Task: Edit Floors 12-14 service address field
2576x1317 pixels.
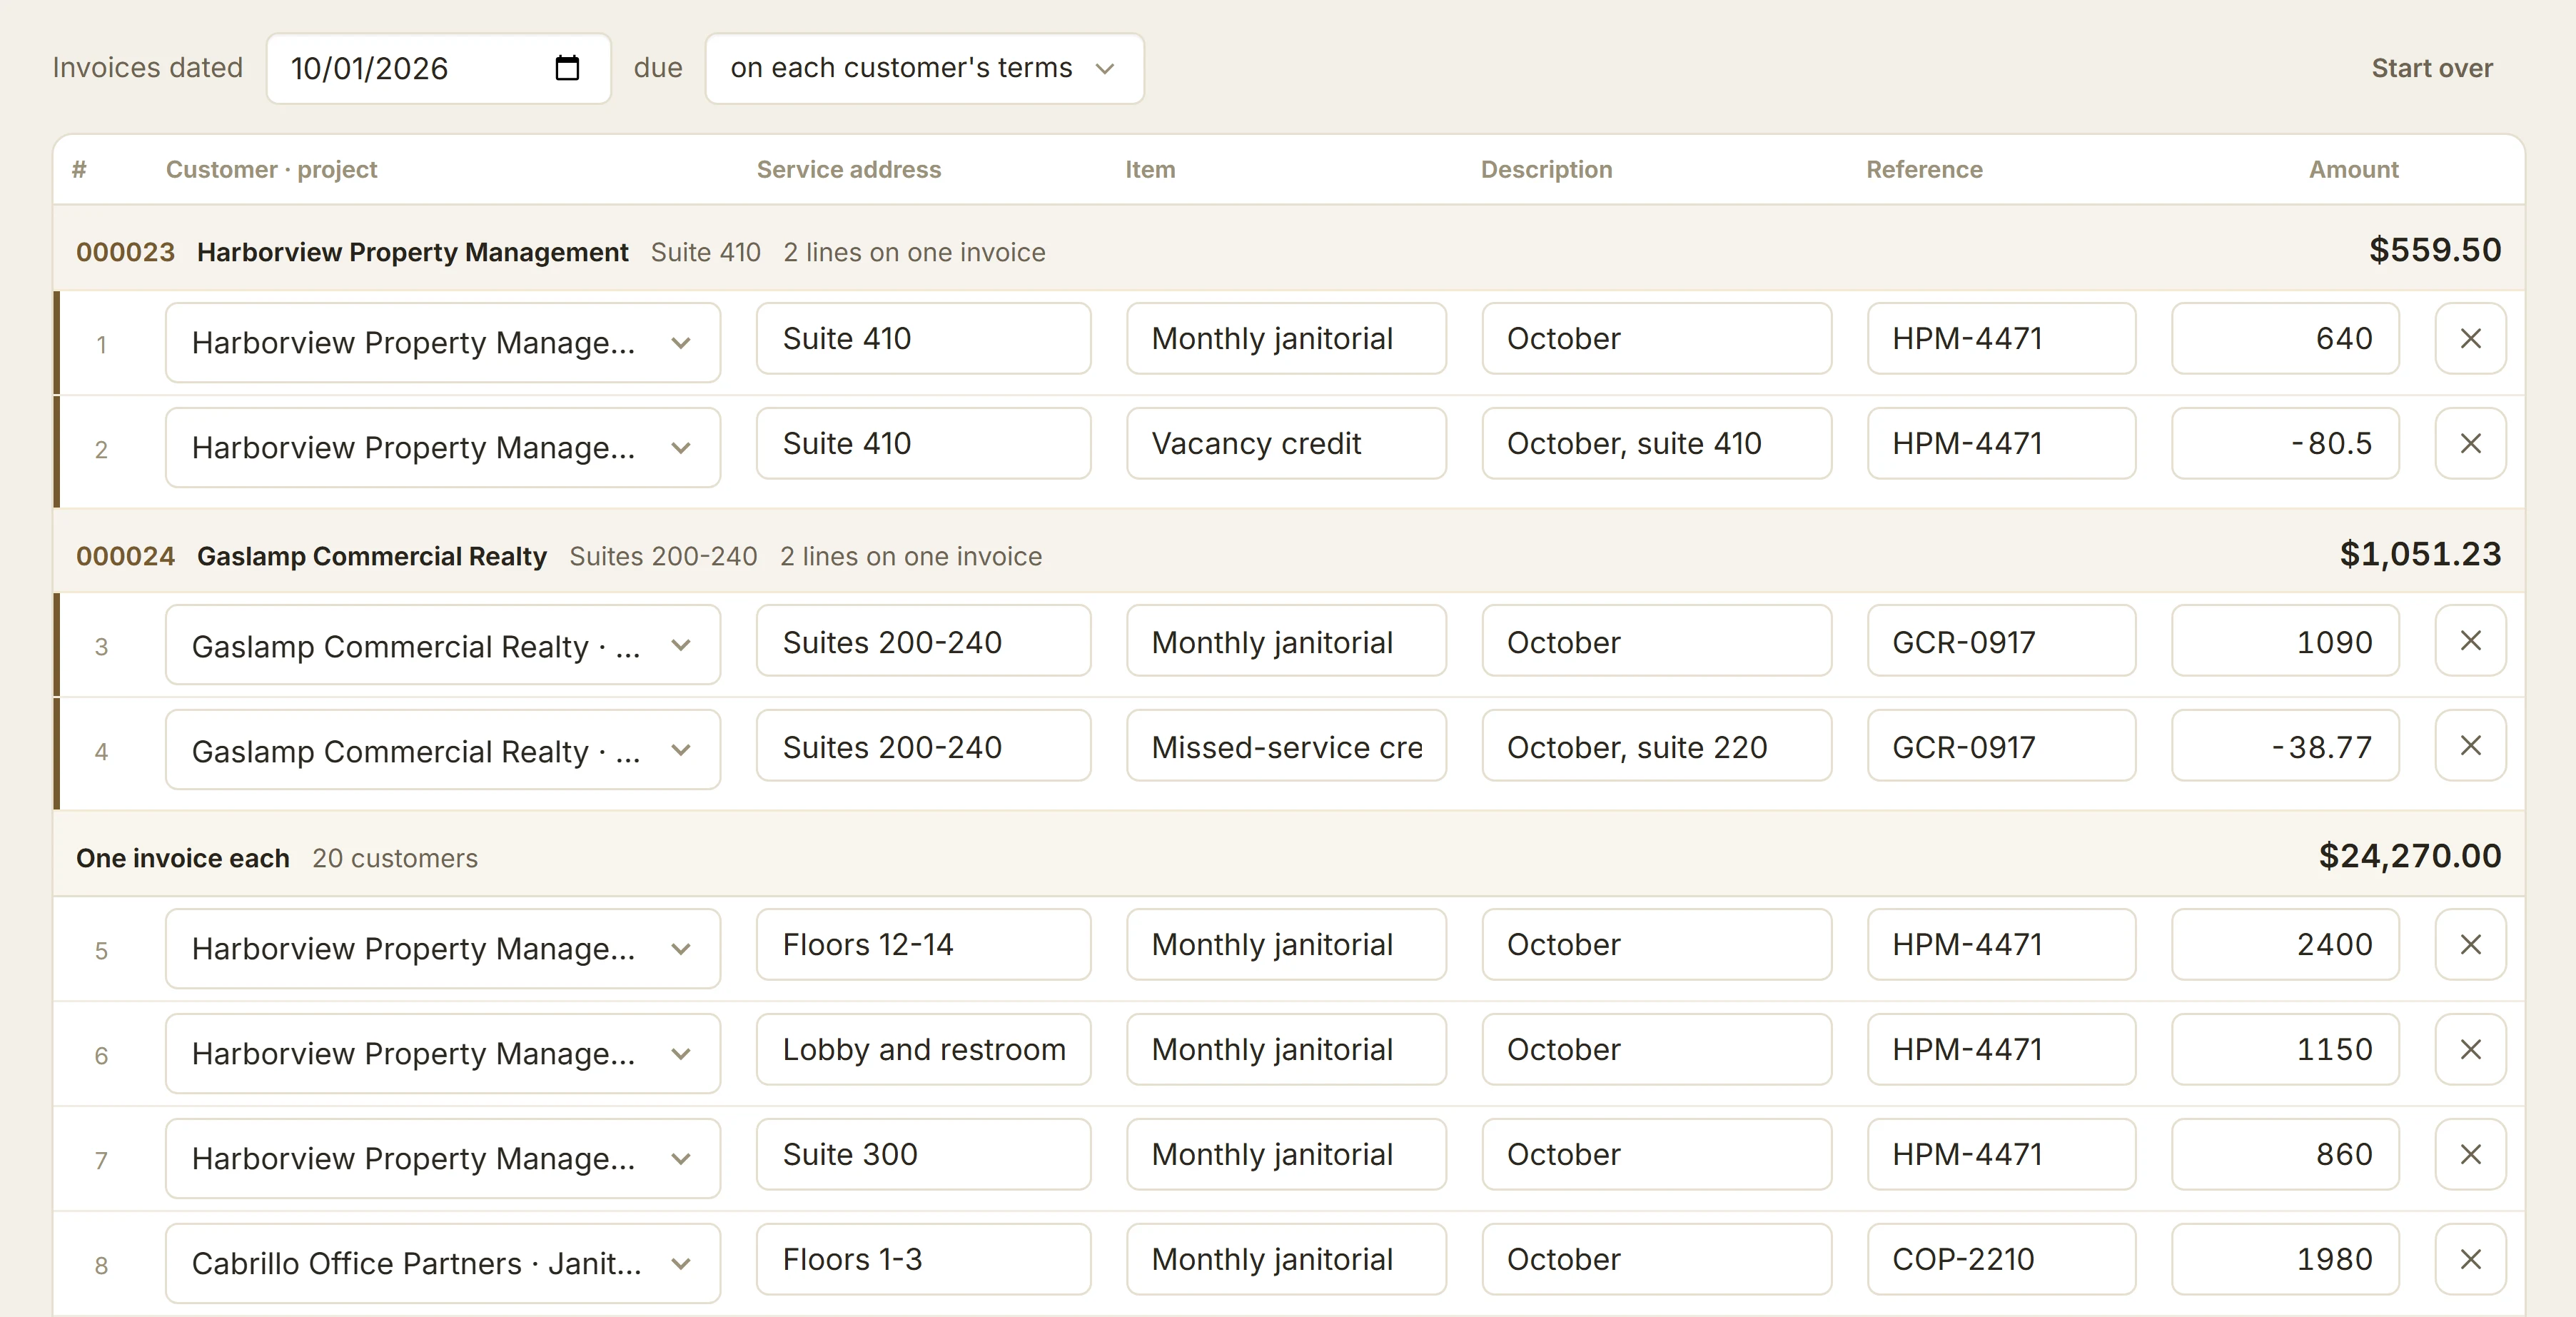Action: [923, 945]
